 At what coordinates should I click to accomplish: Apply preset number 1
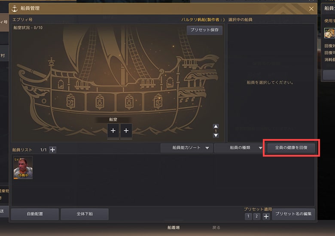248,216
